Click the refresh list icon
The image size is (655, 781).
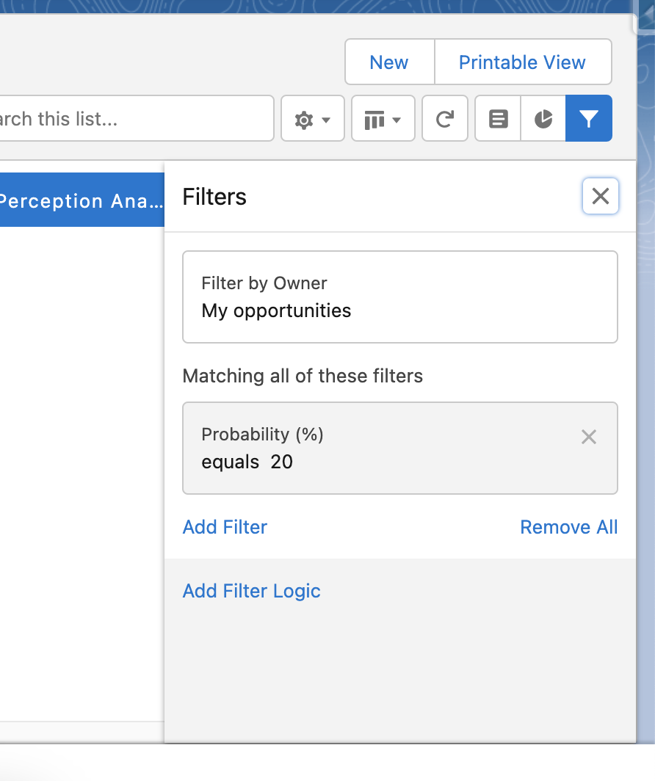(x=445, y=119)
